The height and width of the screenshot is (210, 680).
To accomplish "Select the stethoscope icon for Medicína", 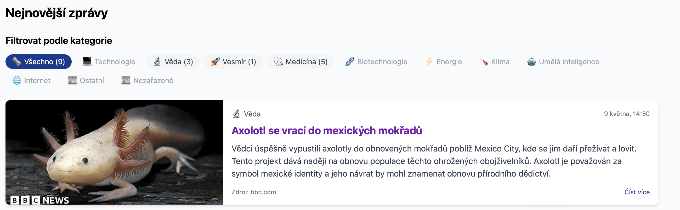I will pos(278,61).
